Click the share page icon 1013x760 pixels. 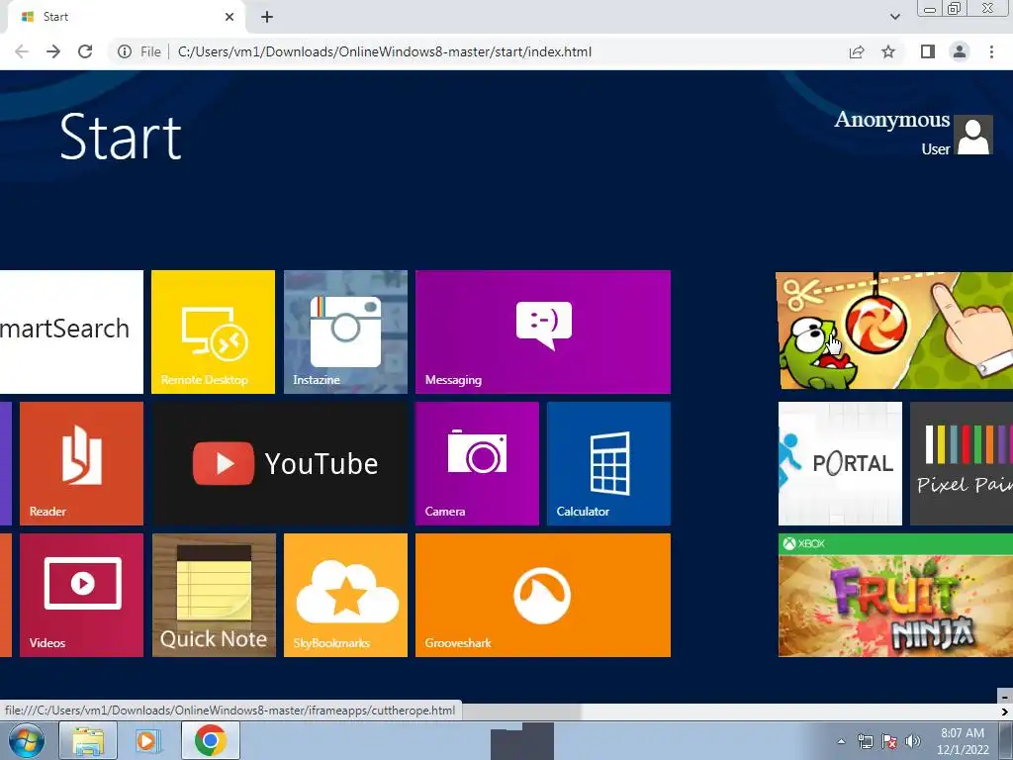[x=857, y=51]
